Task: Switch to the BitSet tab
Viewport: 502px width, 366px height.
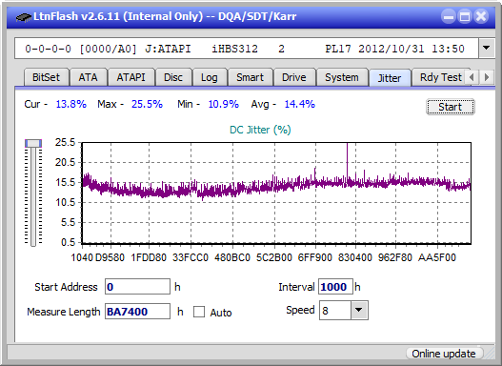Action: [x=46, y=77]
